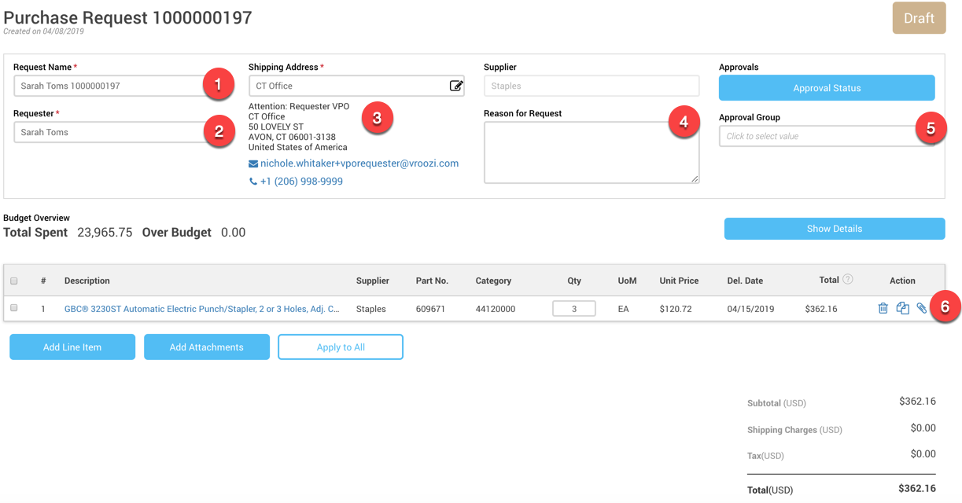Click the edit icon in Shipping Address field
The height and width of the screenshot is (503, 962).
[x=455, y=86]
